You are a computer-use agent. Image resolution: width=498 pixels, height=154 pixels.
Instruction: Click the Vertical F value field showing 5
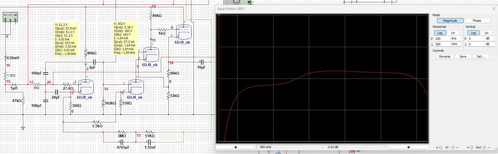coord(475,39)
